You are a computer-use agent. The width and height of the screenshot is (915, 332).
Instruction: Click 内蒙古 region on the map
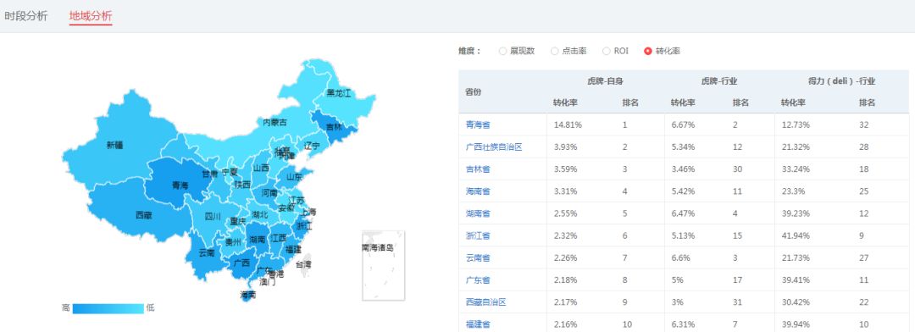[x=274, y=123]
